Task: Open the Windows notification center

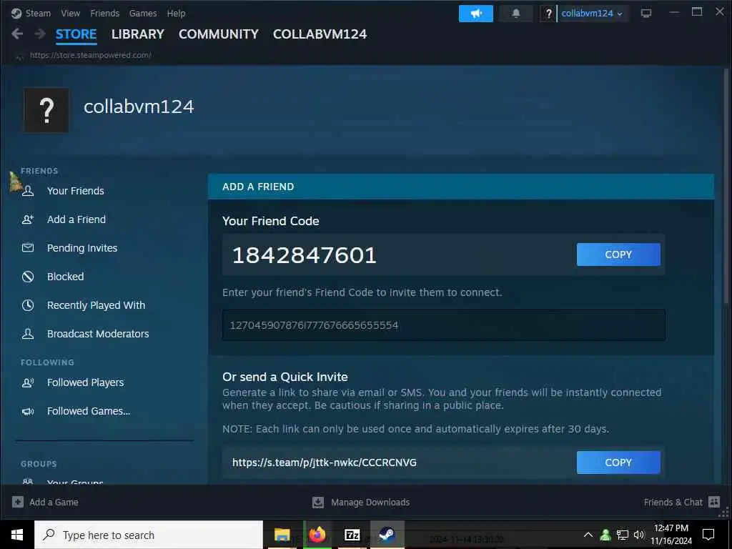Action: pos(708,535)
